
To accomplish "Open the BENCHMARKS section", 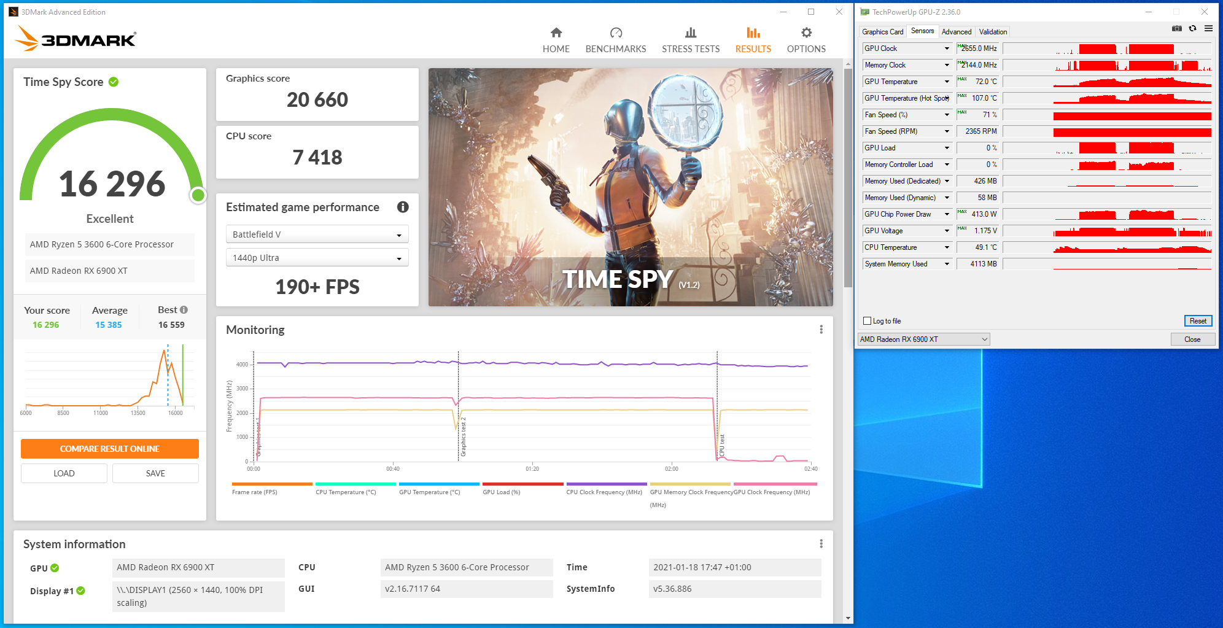I will 616,41.
